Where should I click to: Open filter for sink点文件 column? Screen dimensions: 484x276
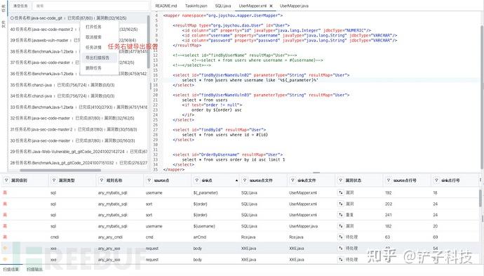(x=293, y=180)
